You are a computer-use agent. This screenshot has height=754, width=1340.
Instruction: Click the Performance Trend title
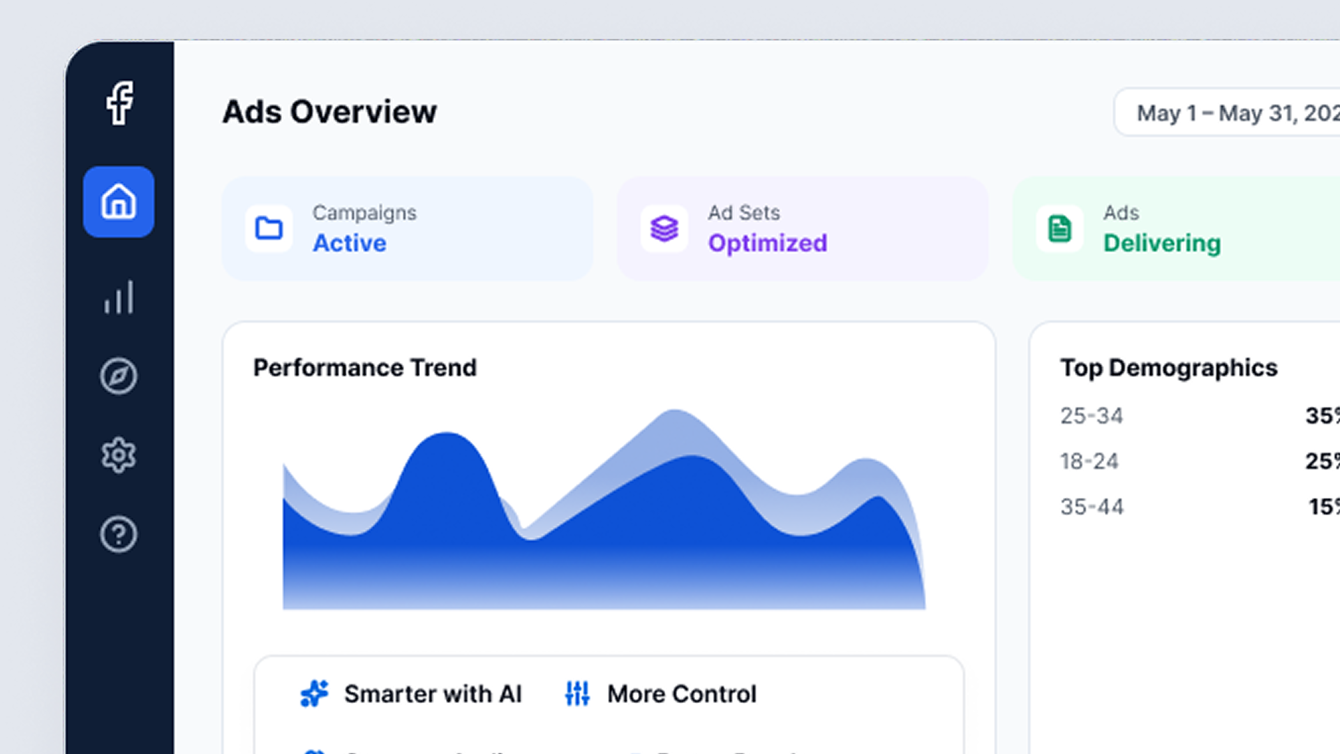(x=365, y=367)
